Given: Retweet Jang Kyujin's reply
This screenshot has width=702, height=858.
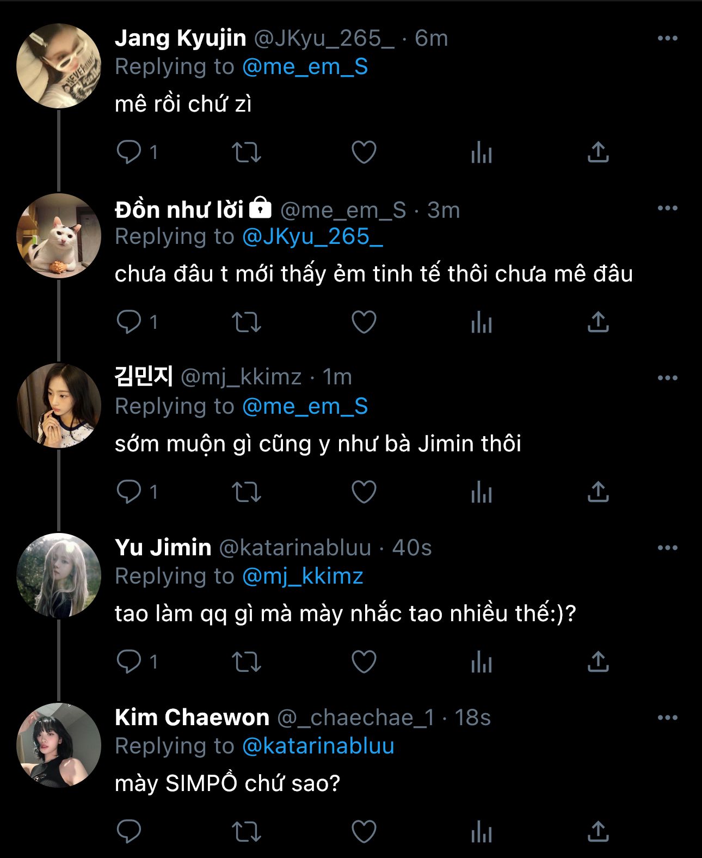Looking at the screenshot, I should coord(247,152).
